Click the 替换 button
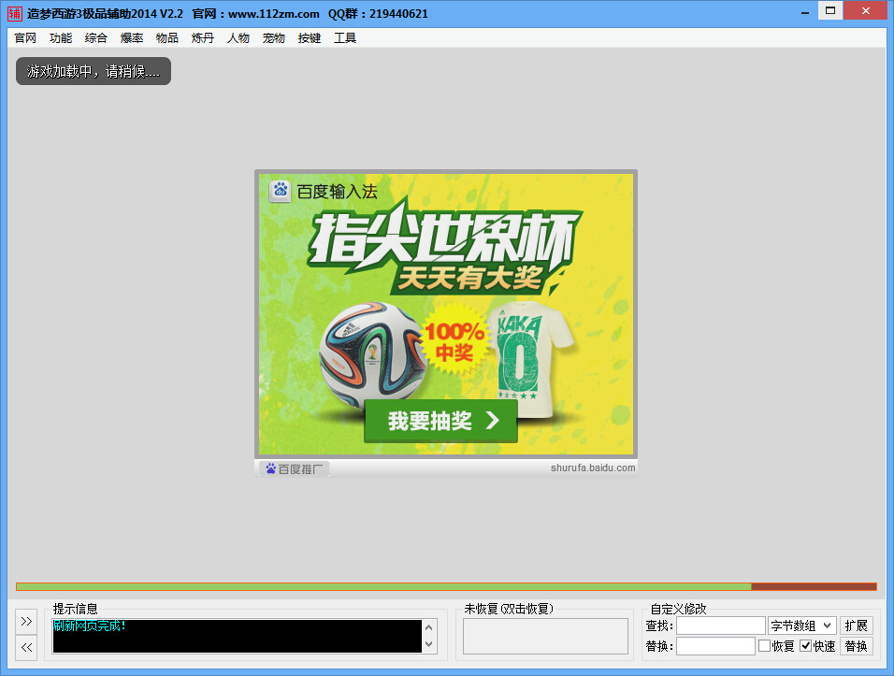894x676 pixels. [856, 646]
